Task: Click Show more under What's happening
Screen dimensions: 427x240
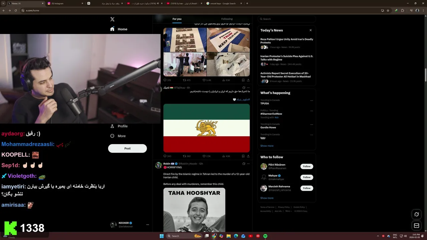Action: point(267,146)
